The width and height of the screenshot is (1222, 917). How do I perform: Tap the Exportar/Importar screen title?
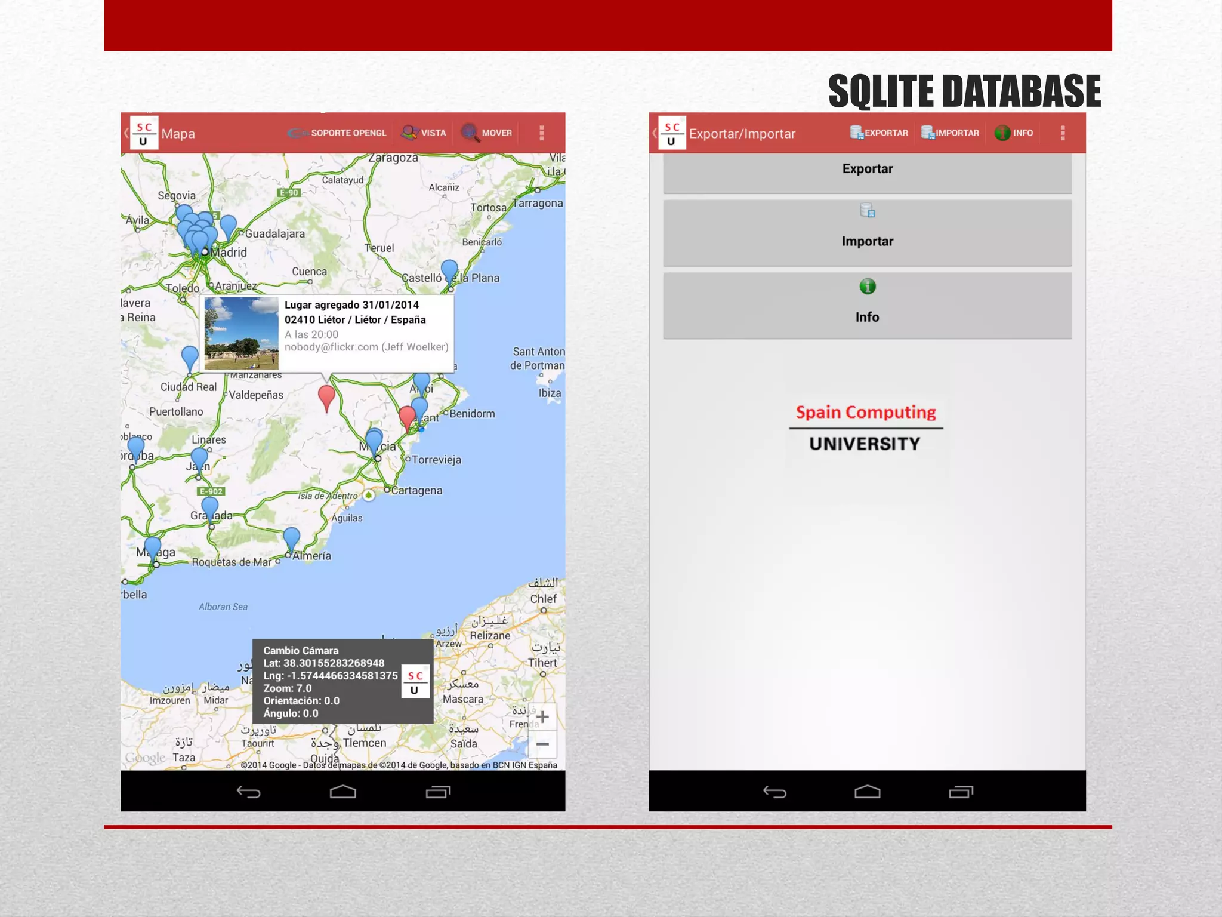coord(742,134)
